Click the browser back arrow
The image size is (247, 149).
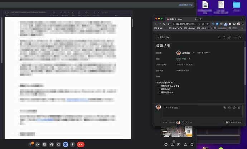click(156, 24)
